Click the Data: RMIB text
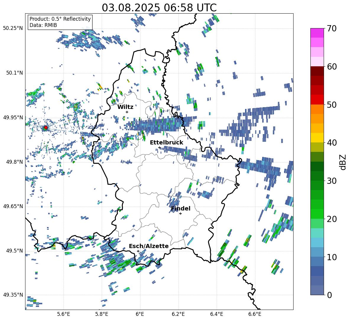 43,25
